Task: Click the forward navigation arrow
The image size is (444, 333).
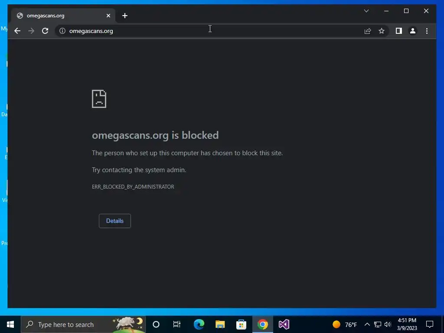Action: pyautogui.click(x=31, y=31)
